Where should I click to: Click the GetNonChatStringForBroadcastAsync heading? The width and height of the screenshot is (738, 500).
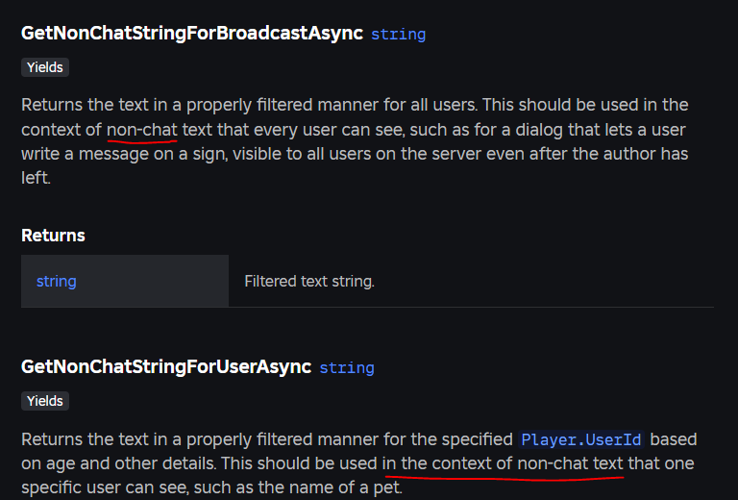192,33
